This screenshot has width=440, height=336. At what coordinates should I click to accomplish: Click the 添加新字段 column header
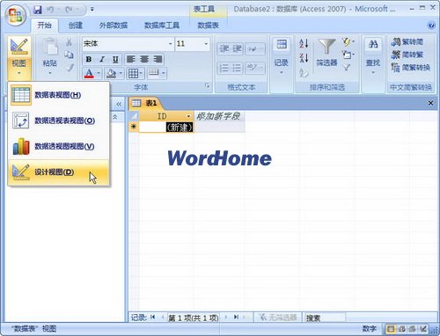219,116
